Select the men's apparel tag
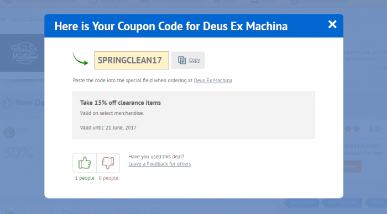This screenshot has height=214, width=387. point(343,202)
